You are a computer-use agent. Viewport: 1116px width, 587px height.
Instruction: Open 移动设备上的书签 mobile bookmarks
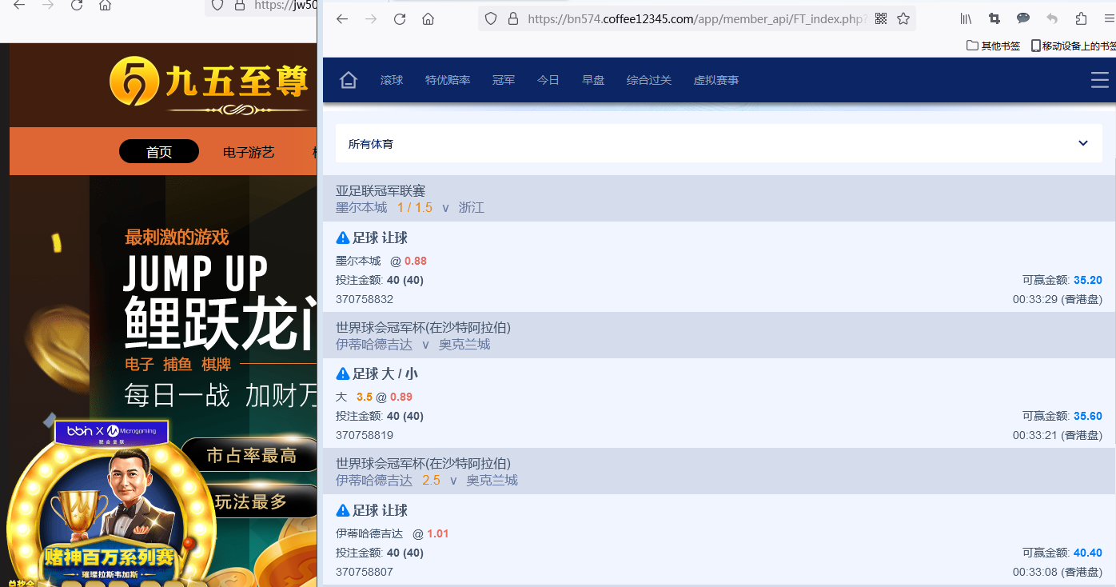point(1074,46)
